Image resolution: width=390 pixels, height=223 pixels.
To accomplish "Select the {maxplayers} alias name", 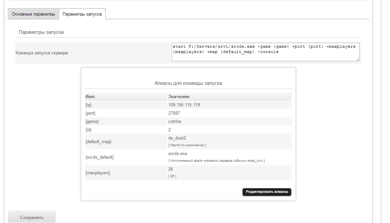I will [98, 173].
